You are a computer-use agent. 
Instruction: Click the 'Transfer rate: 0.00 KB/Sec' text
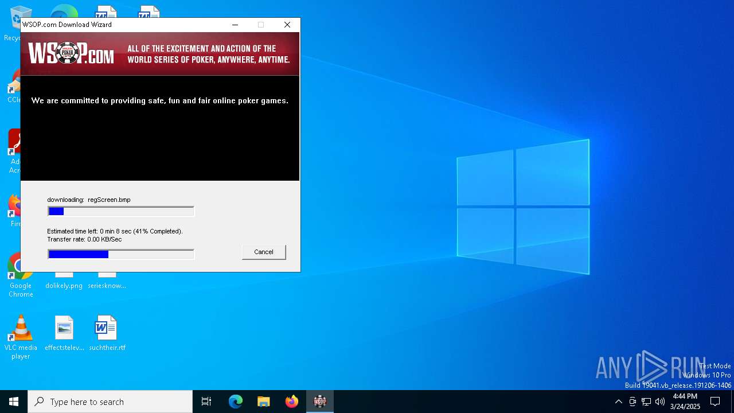[84, 239]
